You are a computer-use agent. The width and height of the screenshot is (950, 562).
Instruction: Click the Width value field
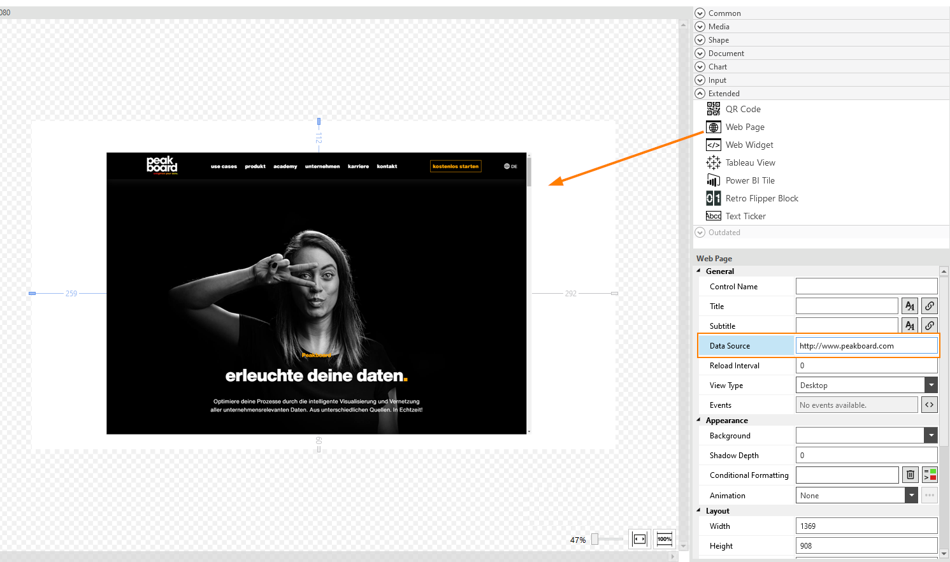pos(867,526)
